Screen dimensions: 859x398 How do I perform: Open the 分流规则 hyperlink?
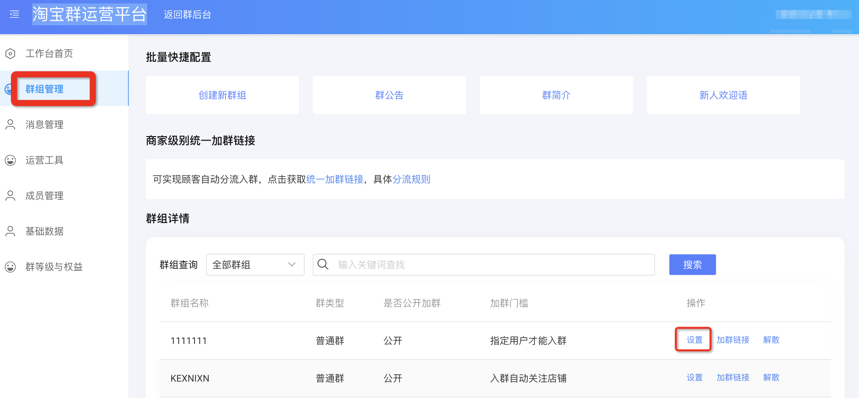tap(411, 179)
